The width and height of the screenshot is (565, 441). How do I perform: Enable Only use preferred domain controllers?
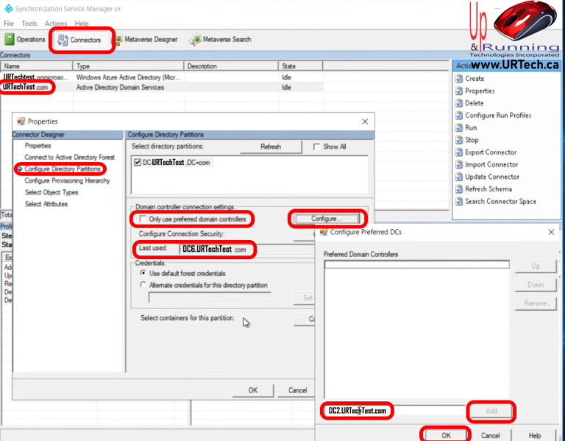tap(143, 219)
